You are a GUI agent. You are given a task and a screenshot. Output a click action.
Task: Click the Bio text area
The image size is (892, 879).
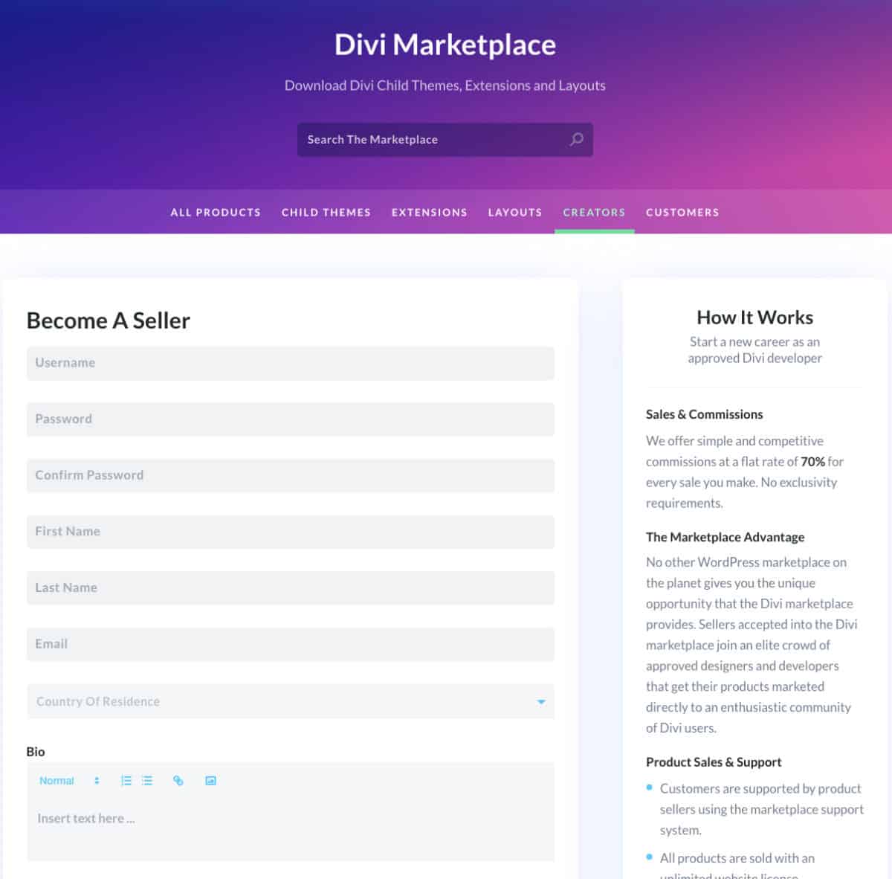tap(291, 829)
